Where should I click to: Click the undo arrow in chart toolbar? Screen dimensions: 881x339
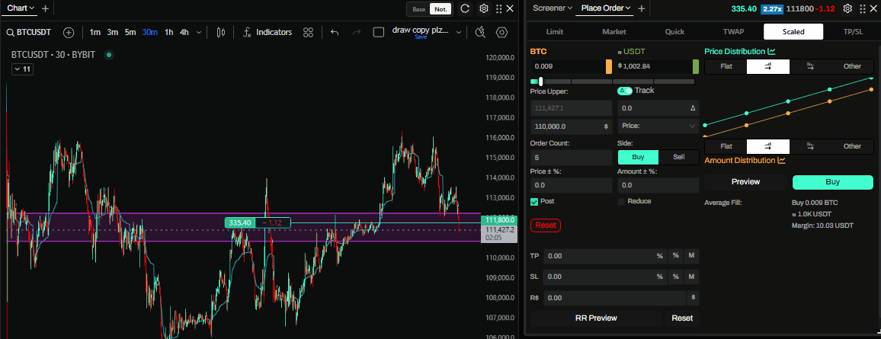tap(335, 32)
